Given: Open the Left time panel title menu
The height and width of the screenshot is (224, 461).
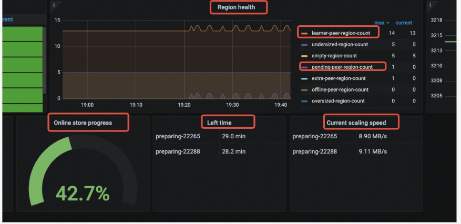Looking at the screenshot, I should 219,123.
